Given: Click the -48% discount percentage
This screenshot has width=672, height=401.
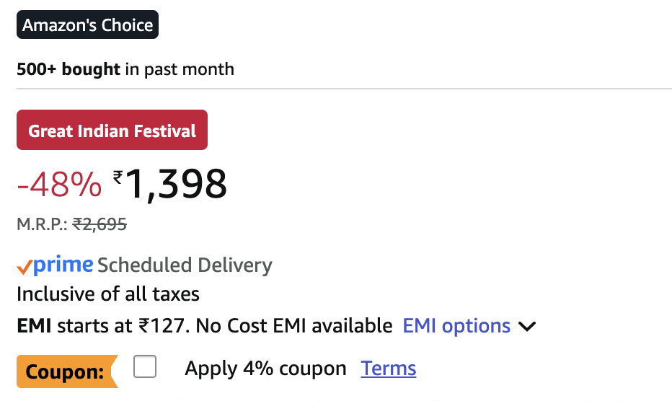Looking at the screenshot, I should [x=59, y=185].
